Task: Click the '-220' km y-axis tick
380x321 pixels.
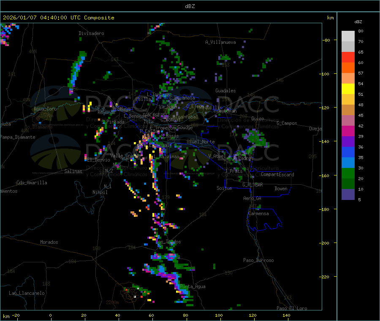Action: (325, 277)
